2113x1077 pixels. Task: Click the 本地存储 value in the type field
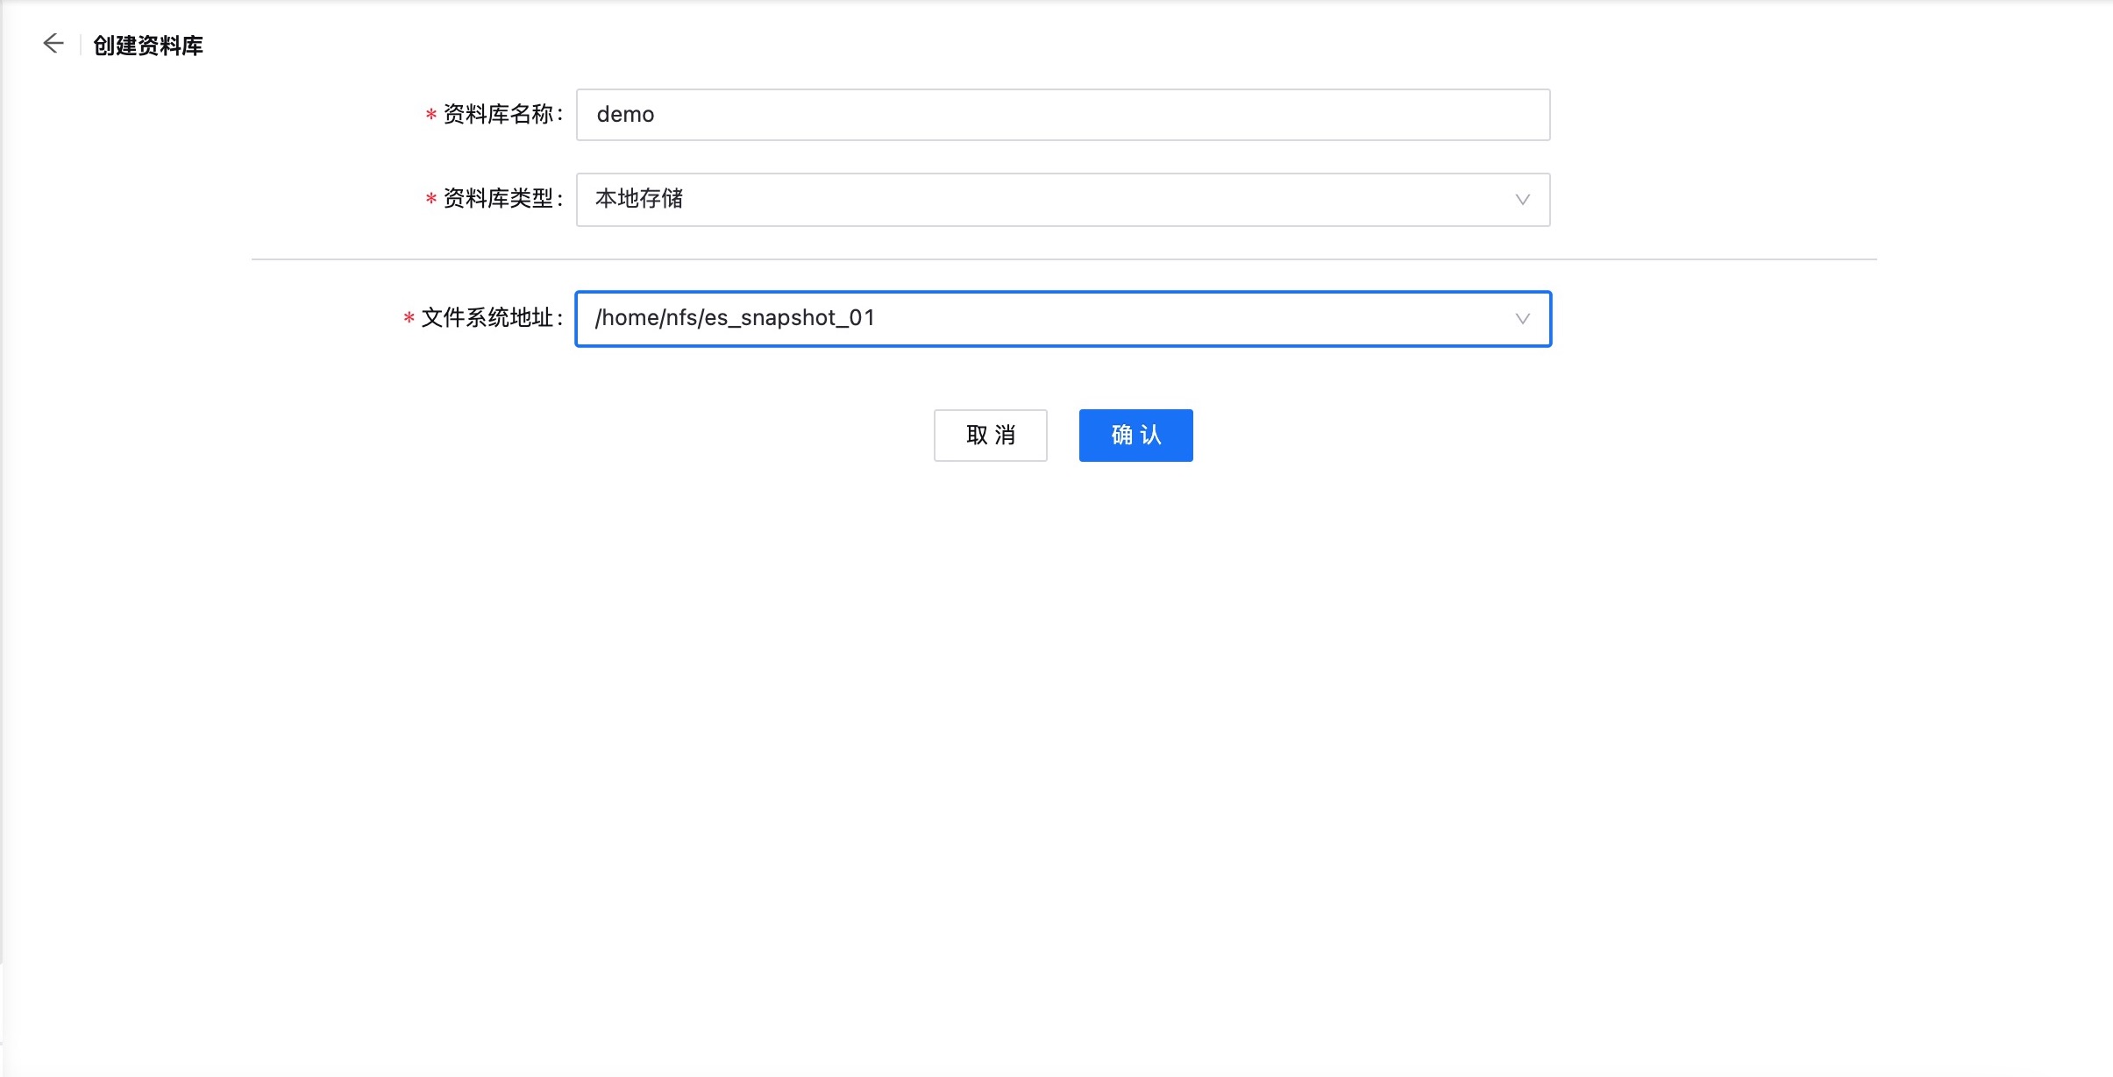coord(641,200)
